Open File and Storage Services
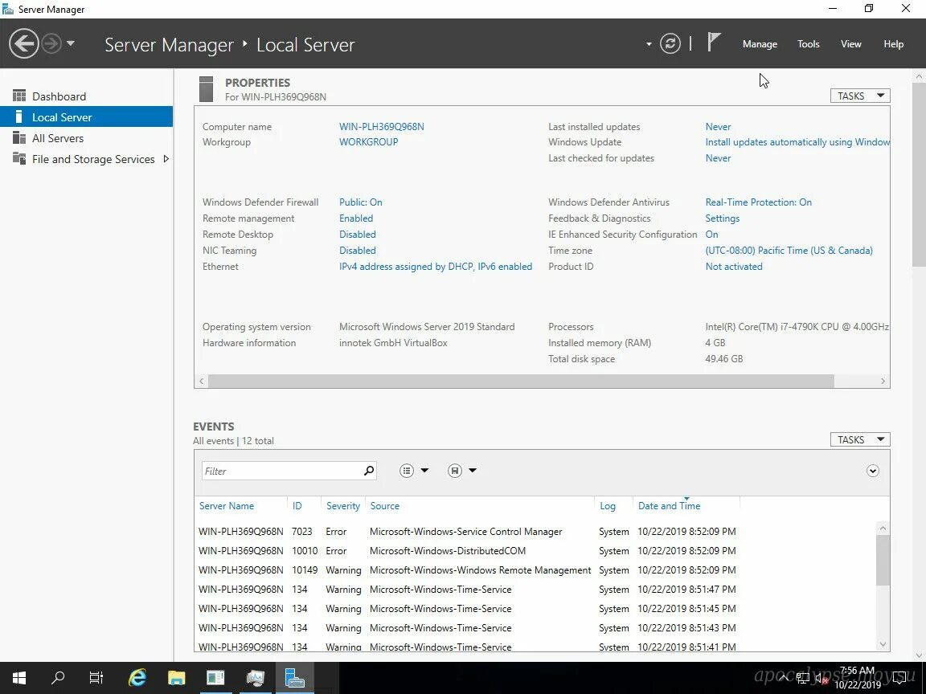 click(92, 159)
